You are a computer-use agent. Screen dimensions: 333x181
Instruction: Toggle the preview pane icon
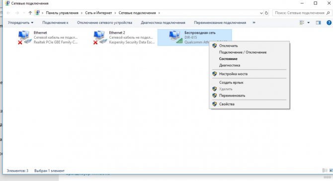coord(319,23)
